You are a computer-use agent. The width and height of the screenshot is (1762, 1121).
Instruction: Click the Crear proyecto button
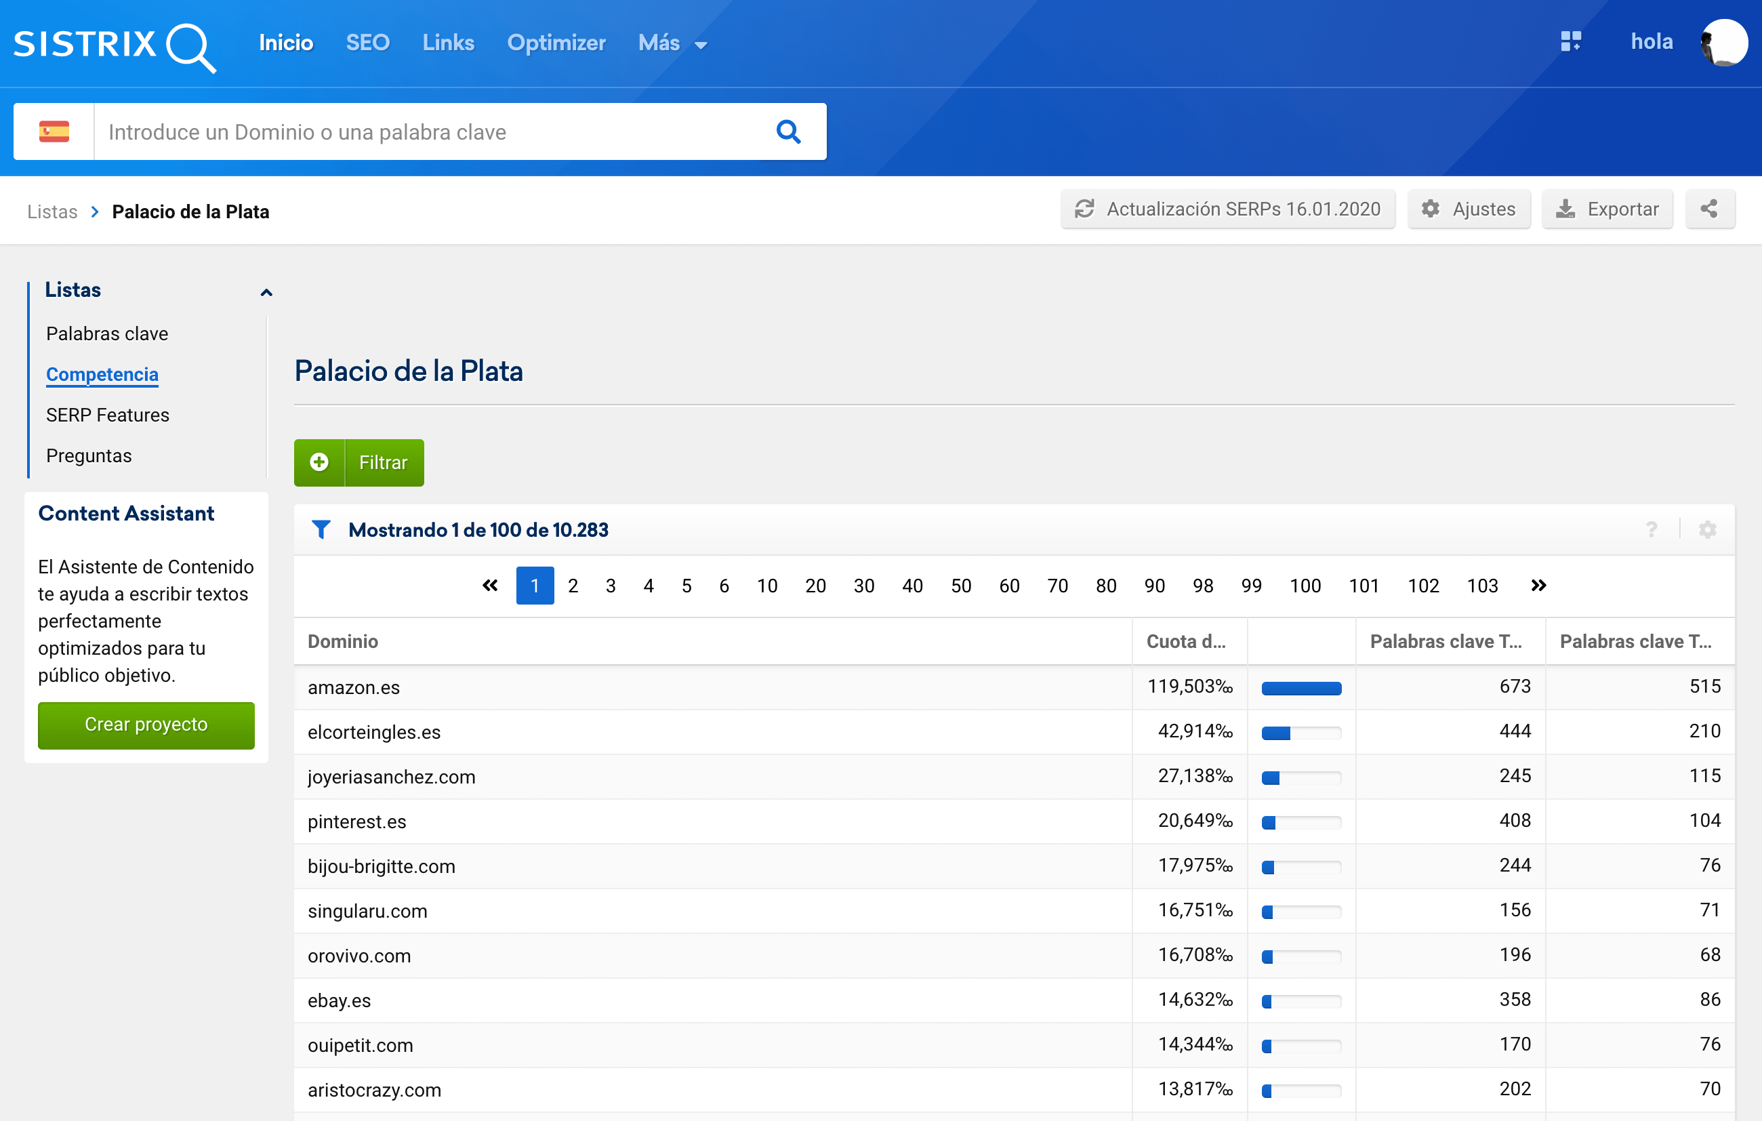point(146,725)
